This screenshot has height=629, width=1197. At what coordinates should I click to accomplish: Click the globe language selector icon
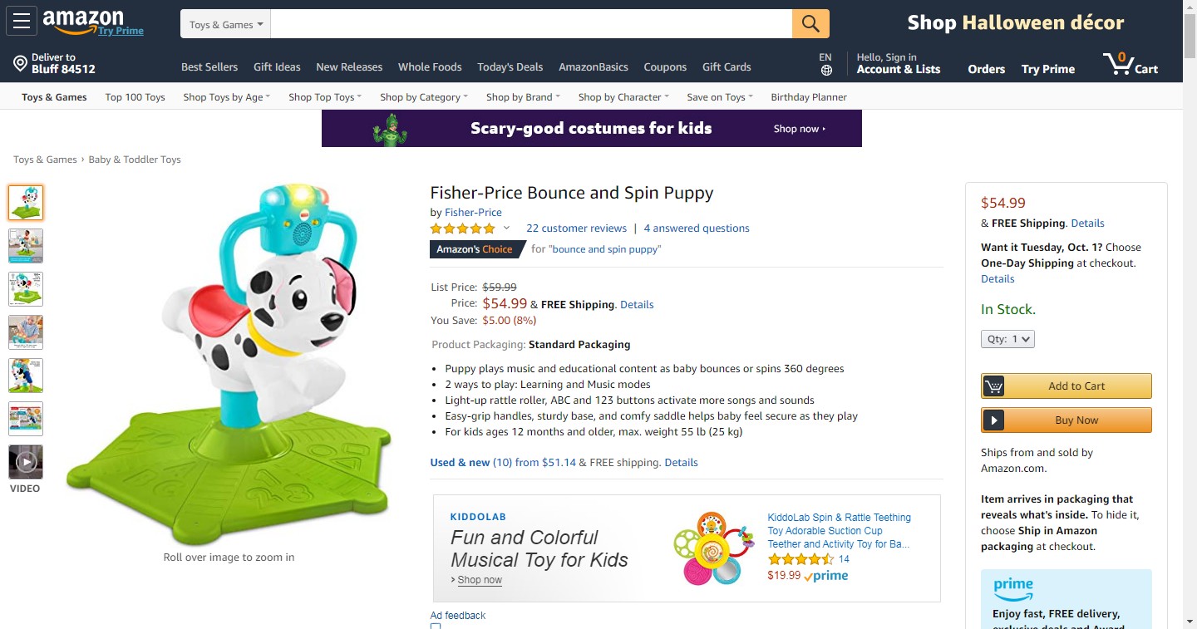[825, 71]
